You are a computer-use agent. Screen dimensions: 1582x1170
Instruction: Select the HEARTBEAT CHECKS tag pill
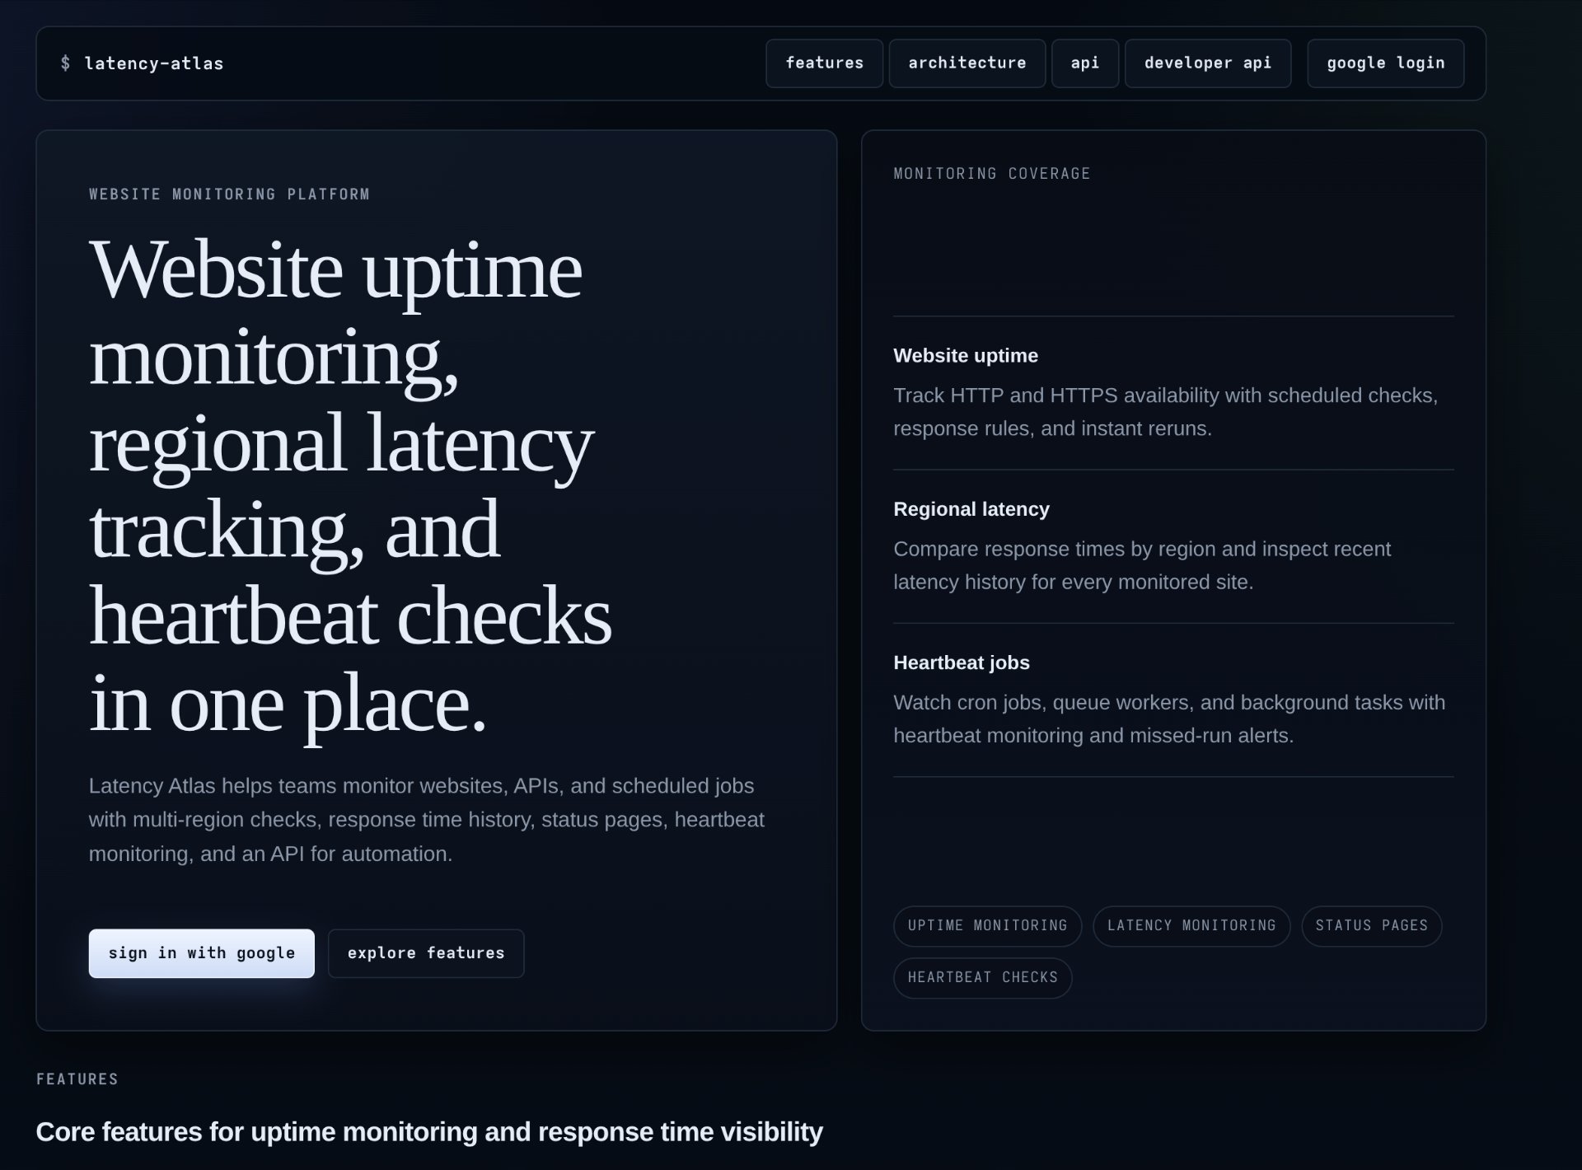[982, 978]
